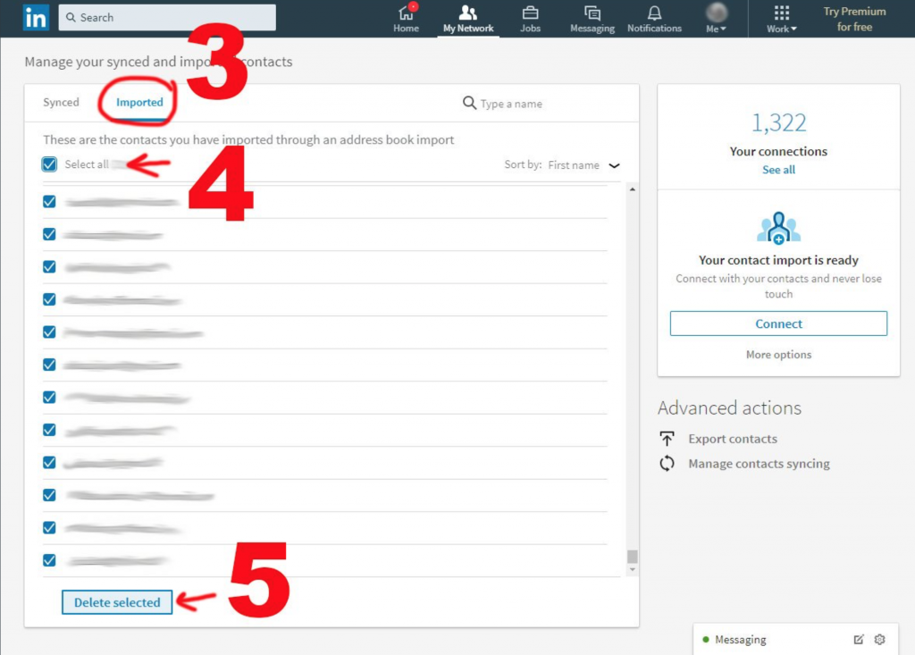Click the Export contacts upload icon

[x=667, y=439]
